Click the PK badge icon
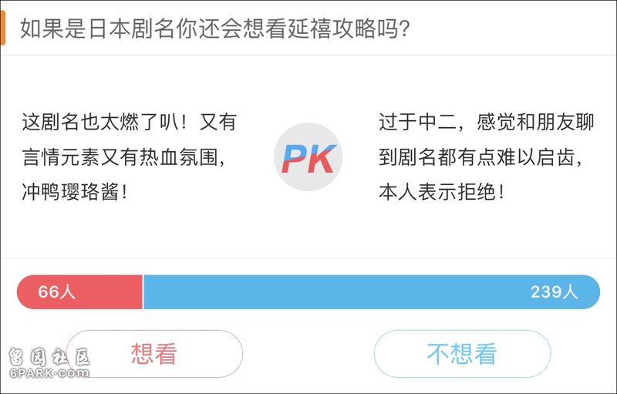Image resolution: width=617 pixels, height=394 pixels. (x=308, y=157)
